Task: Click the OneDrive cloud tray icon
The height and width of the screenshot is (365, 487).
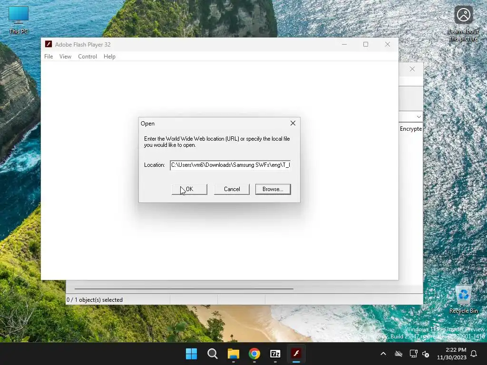Action: coord(399,354)
